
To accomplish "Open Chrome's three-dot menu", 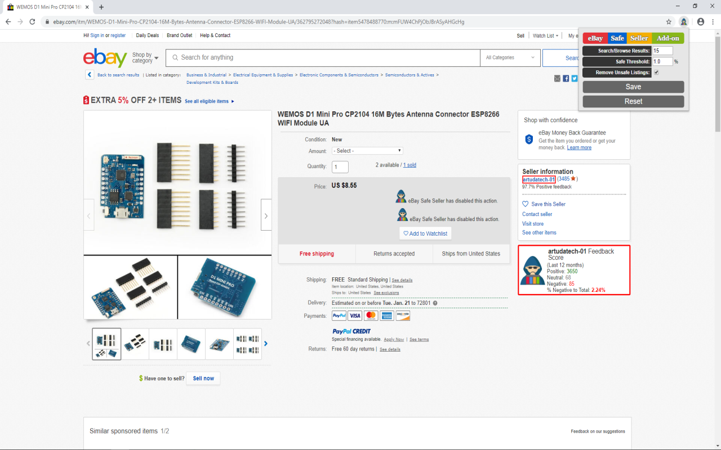I will [x=713, y=22].
